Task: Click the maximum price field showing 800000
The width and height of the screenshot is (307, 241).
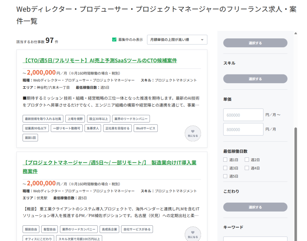Action: pyautogui.click(x=243, y=130)
